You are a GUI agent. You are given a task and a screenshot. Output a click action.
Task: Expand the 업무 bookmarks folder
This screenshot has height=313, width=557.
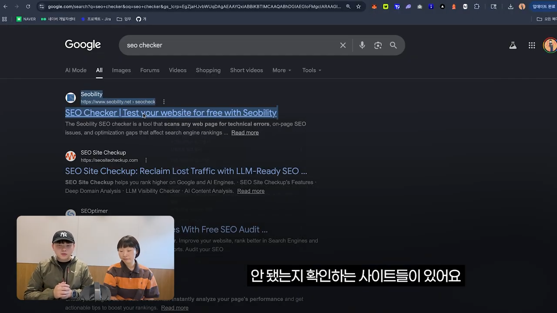pos(124,19)
